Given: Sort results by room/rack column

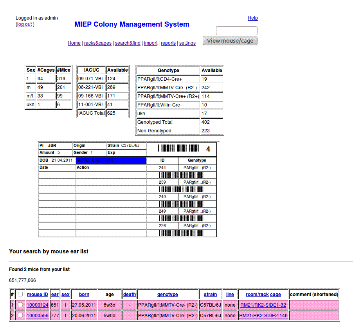Looking at the screenshot, I should tap(257, 294).
